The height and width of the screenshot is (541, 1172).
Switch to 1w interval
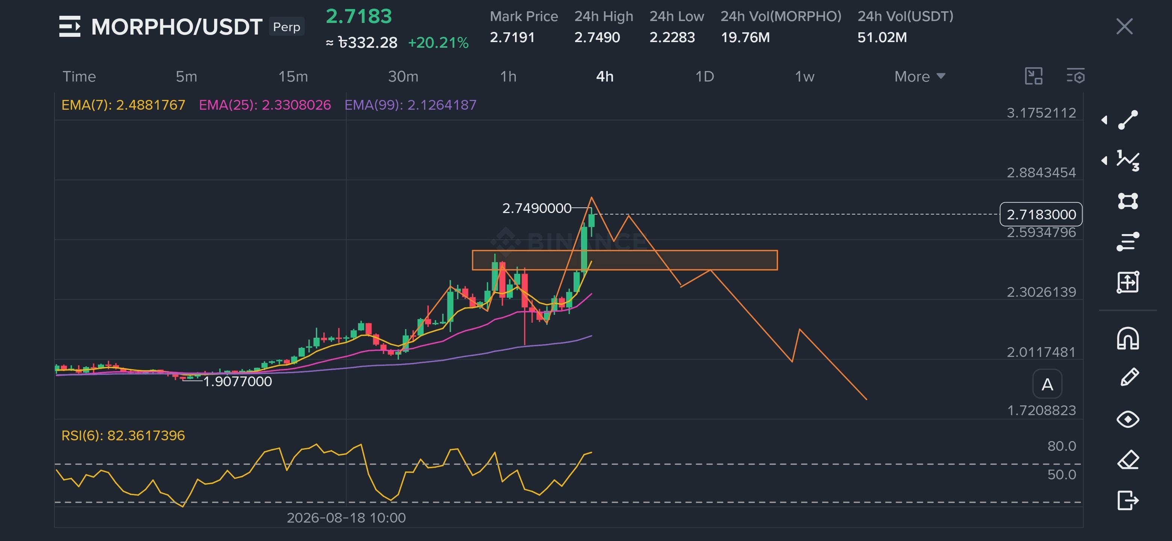click(804, 76)
